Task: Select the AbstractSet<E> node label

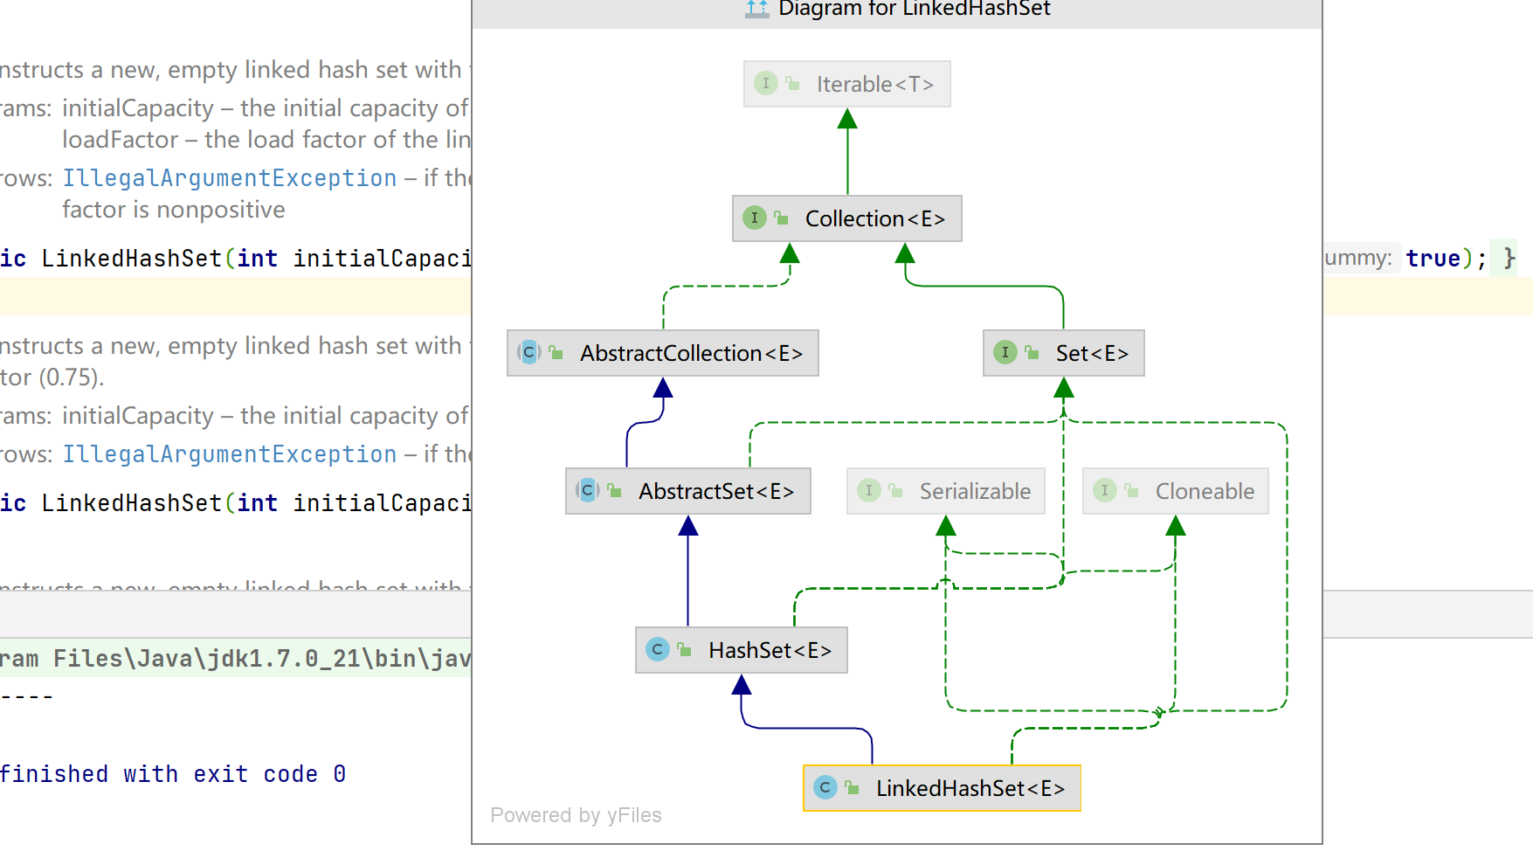Action: coord(716,491)
